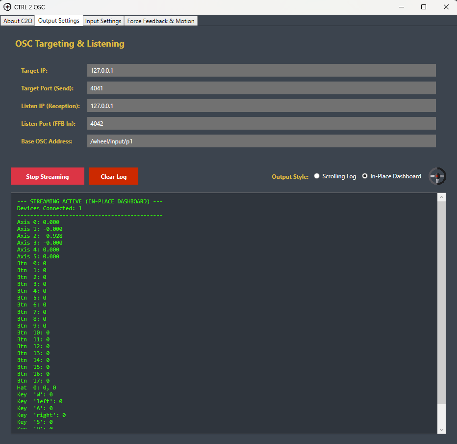Click the steering wheel icon beside In-Place Dashboard
457x444 pixels.
(437, 176)
